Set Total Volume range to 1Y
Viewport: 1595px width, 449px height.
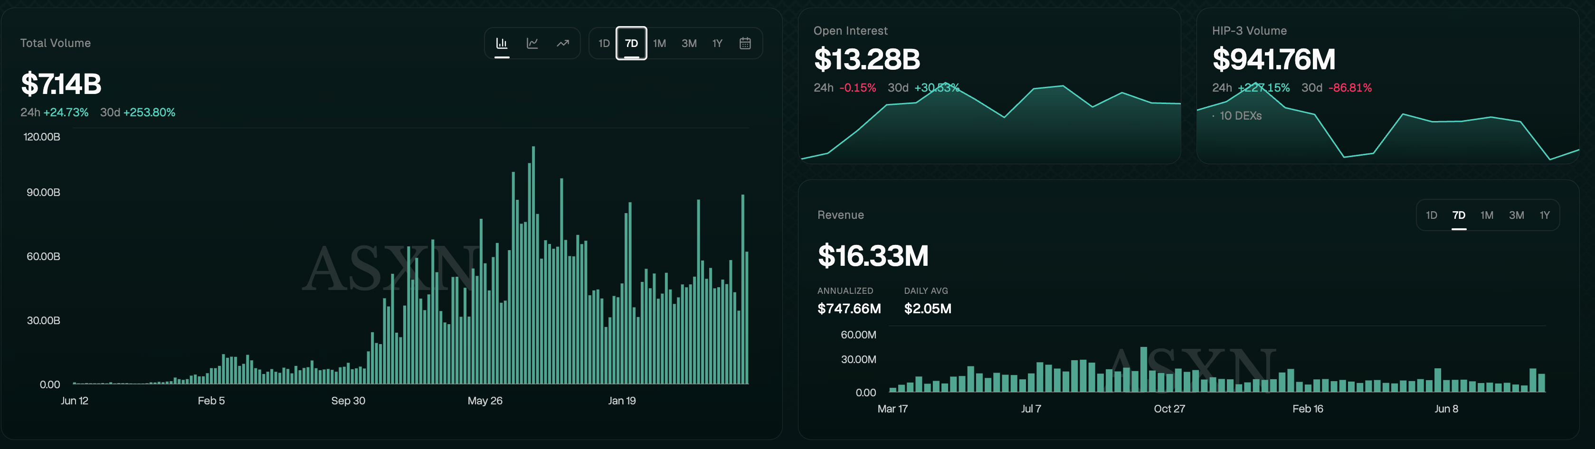717,43
